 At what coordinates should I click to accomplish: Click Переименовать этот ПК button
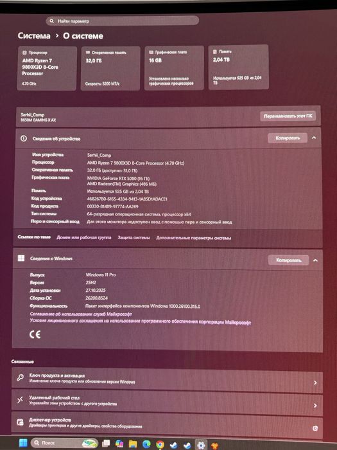(288, 116)
